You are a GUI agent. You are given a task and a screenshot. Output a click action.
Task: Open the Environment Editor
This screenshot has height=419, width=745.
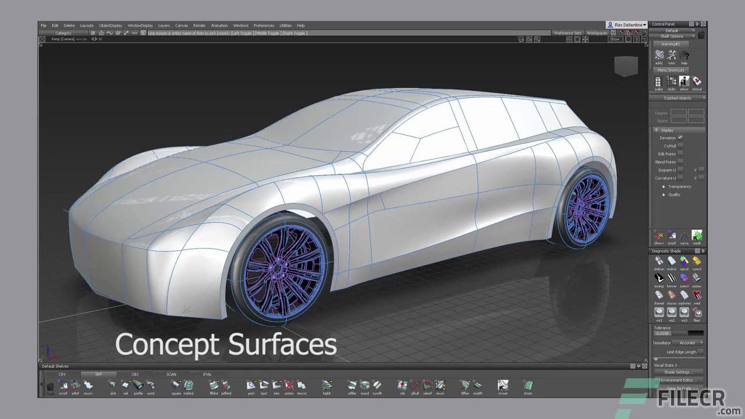click(x=679, y=379)
